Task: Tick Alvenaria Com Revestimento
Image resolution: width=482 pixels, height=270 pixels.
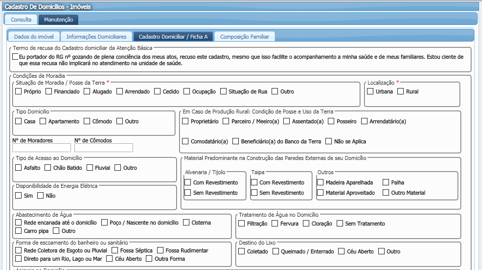Action: (x=187, y=182)
